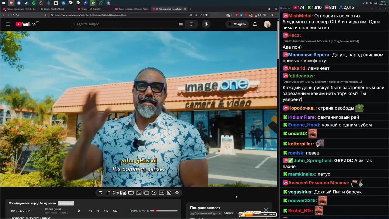Click username vegasirius in chat
This screenshot has height=219, width=389.
click(x=300, y=192)
